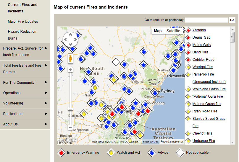Pan the map down with the arrow
Viewport: 239px width, 162px height.
[x=70, y=45]
